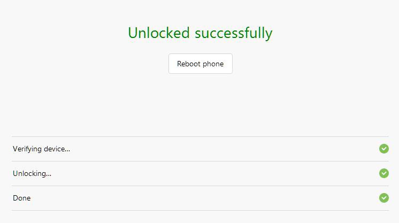Click empty middle of Verifying device row

coord(214,149)
